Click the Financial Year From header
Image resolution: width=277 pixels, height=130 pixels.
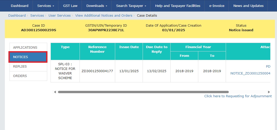point(184,56)
